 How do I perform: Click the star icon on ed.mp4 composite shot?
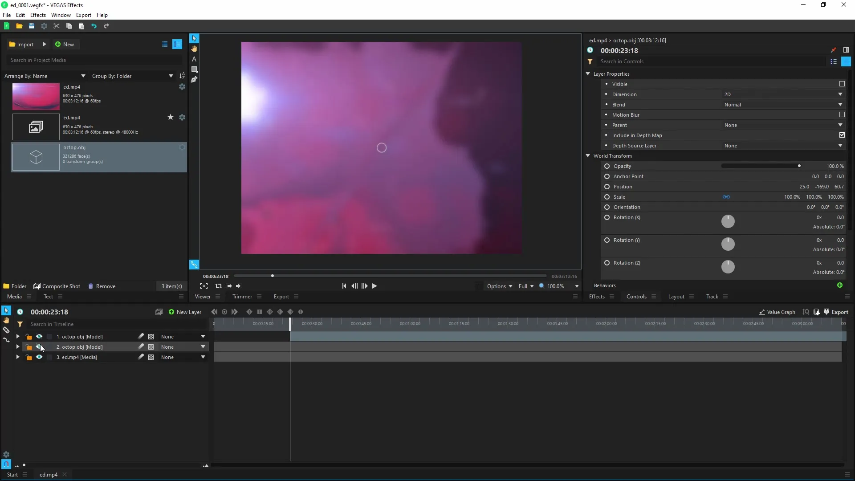point(170,117)
